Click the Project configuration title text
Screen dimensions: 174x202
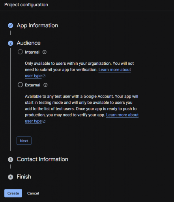coord(26,5)
